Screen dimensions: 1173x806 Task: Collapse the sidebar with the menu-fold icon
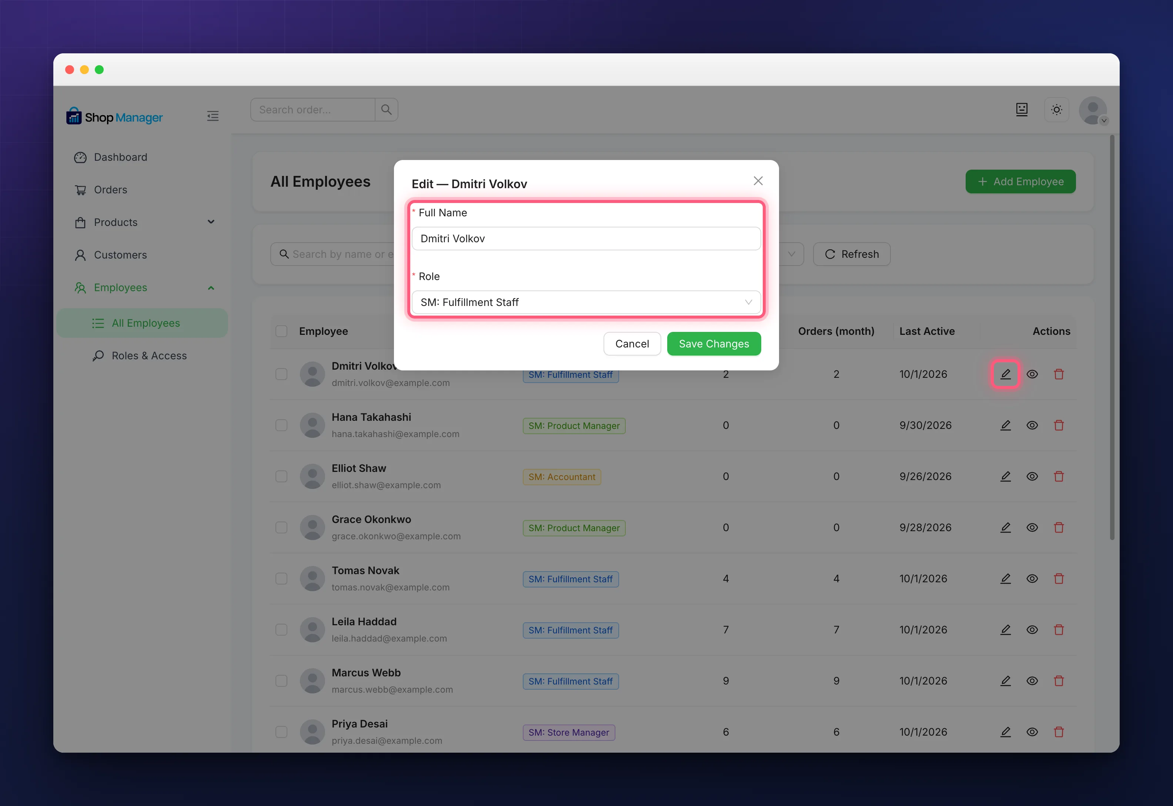click(x=213, y=116)
